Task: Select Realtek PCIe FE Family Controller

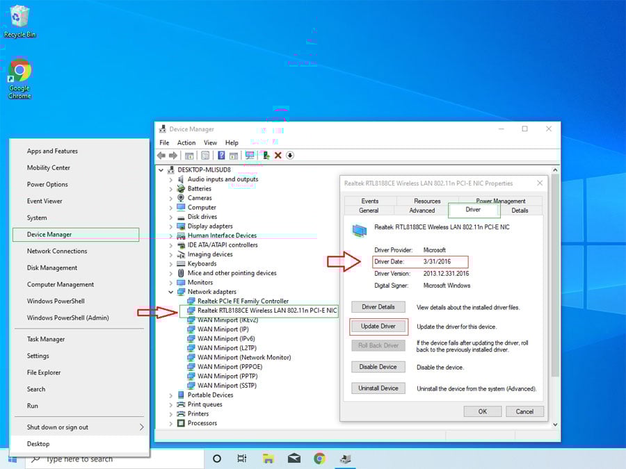Action: [x=243, y=301]
